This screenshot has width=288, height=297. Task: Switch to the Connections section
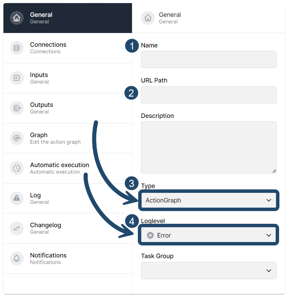[x=68, y=48]
